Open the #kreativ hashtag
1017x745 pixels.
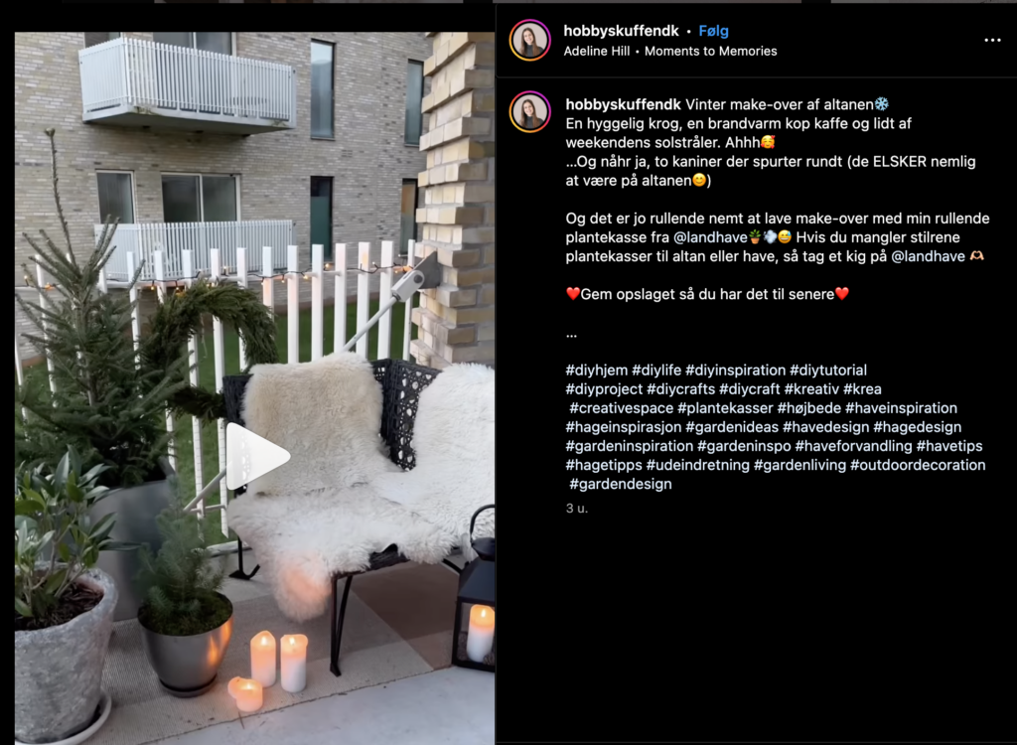pos(811,389)
